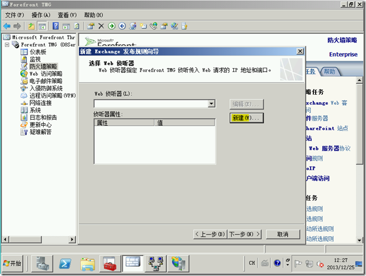This screenshot has width=366, height=276.
Task: Open PowerShell from the taskbar
Action: (x=65, y=263)
